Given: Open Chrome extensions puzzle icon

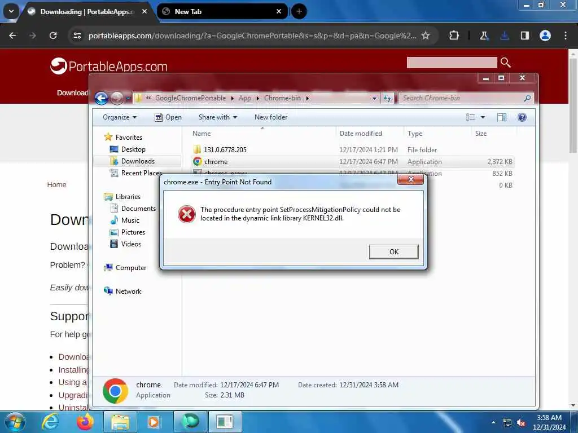Looking at the screenshot, I should coord(454,36).
